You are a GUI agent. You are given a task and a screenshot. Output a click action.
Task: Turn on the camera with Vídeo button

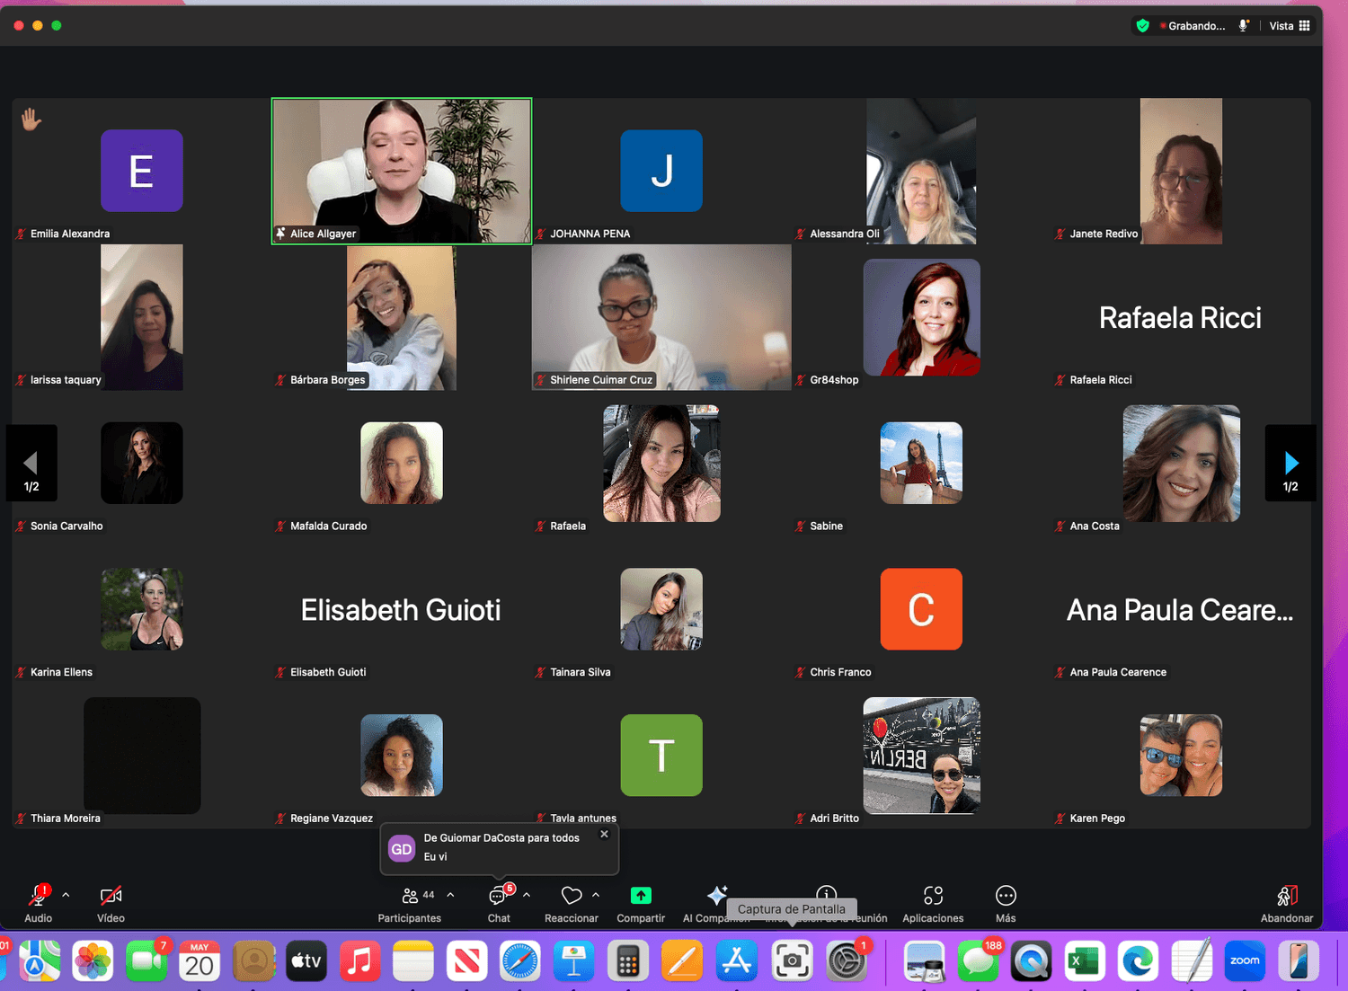(111, 903)
